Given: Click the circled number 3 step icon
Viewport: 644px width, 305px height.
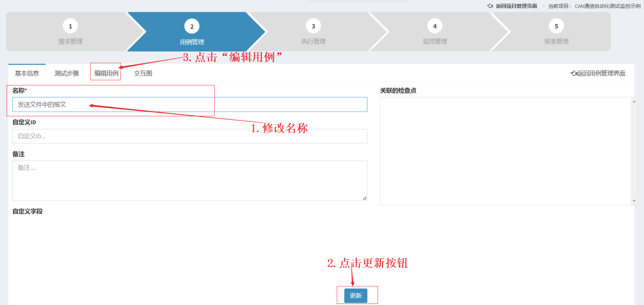Looking at the screenshot, I should tap(313, 26).
